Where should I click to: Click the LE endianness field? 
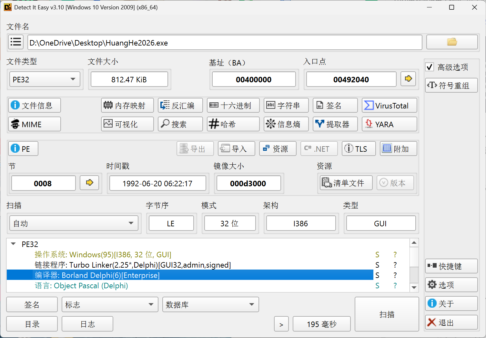click(x=171, y=223)
